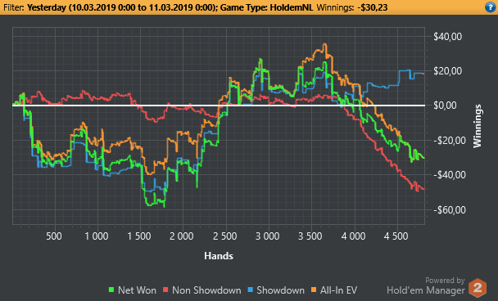Click the -$20,00 y-axis label
The height and width of the screenshot is (301, 498).
tap(450, 140)
